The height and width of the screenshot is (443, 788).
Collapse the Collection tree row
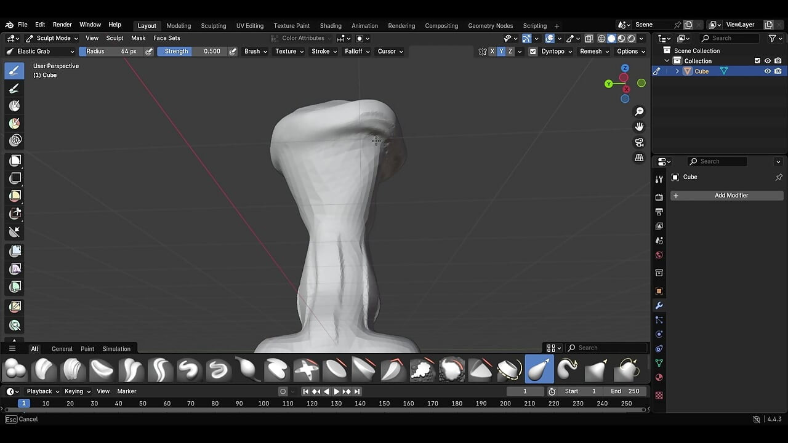(x=667, y=61)
